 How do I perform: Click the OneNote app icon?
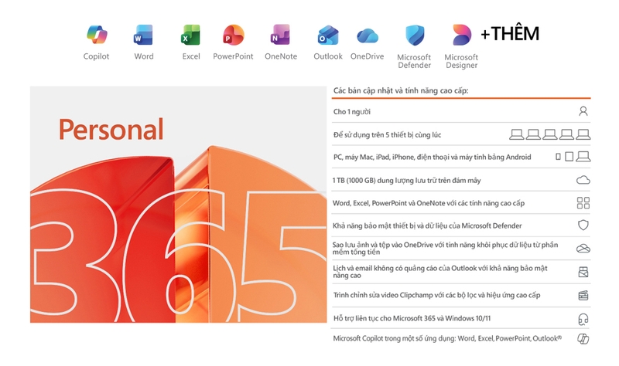pos(280,35)
